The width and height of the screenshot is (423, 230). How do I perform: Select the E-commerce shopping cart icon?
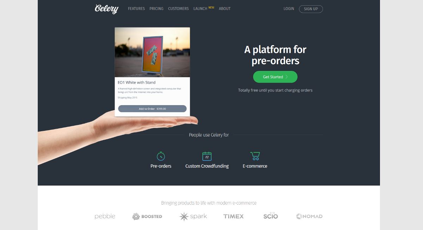pos(255,156)
